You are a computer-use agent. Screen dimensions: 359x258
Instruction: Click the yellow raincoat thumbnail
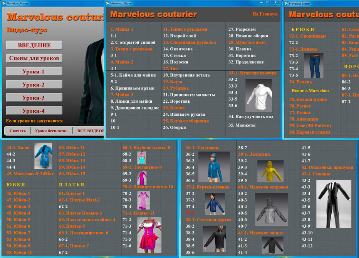270,171
